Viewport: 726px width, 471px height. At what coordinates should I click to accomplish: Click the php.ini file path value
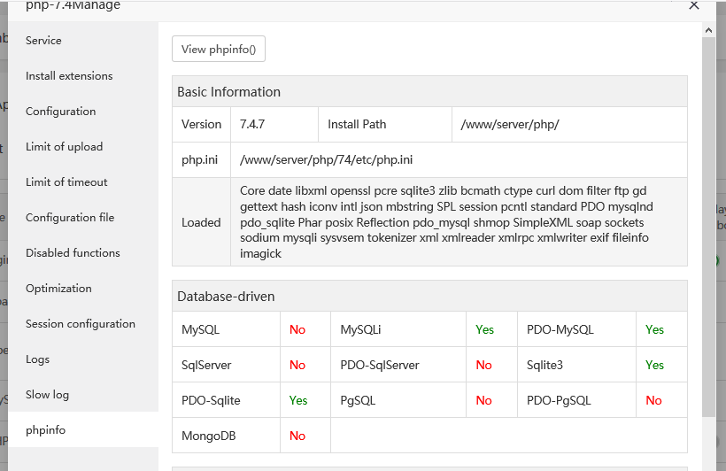pos(326,160)
